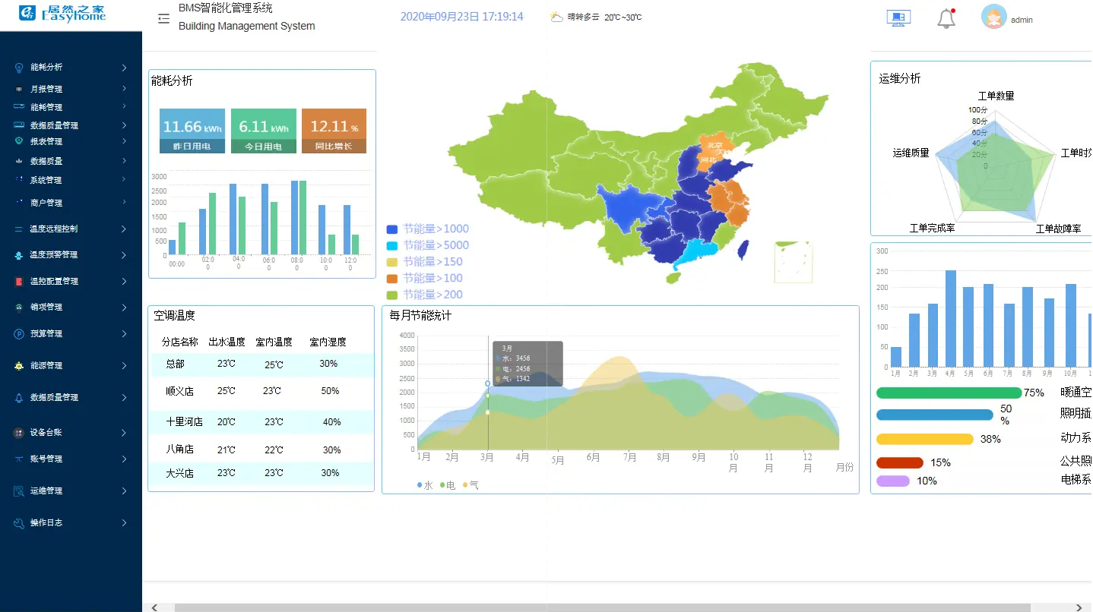The width and height of the screenshot is (1093, 612).
Task: Click the circled P icon for 预算管理
Action: [x=19, y=334]
